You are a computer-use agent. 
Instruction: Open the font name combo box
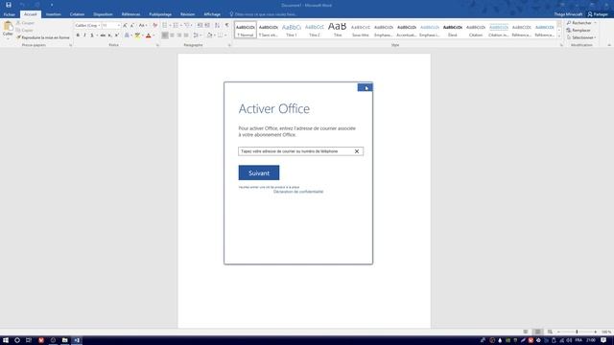tap(87, 26)
